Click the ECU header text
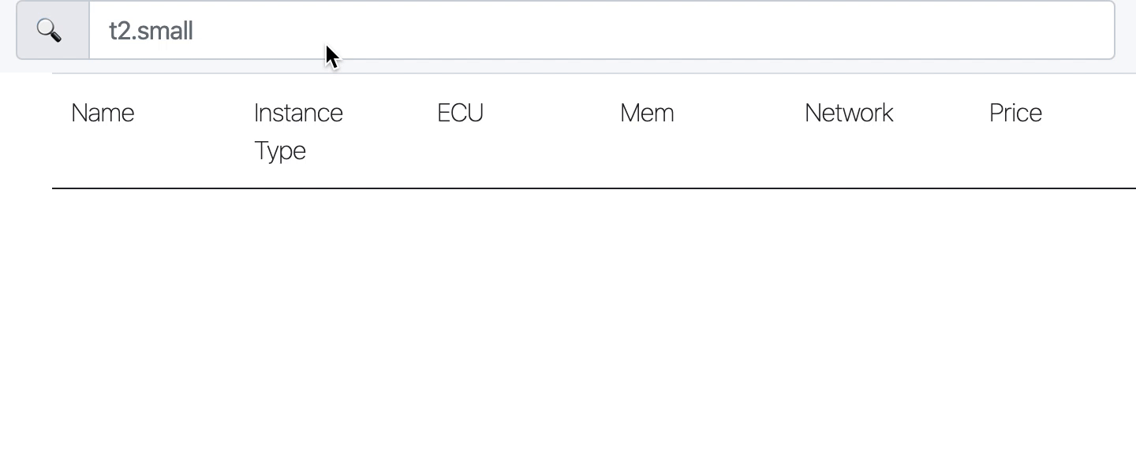The width and height of the screenshot is (1136, 473). pos(460,113)
